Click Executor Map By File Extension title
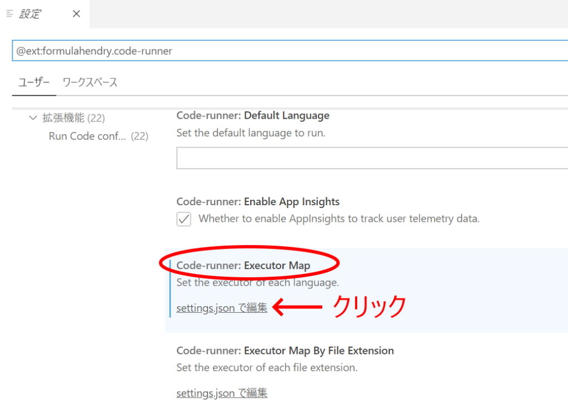The image size is (568, 411). tap(285, 351)
